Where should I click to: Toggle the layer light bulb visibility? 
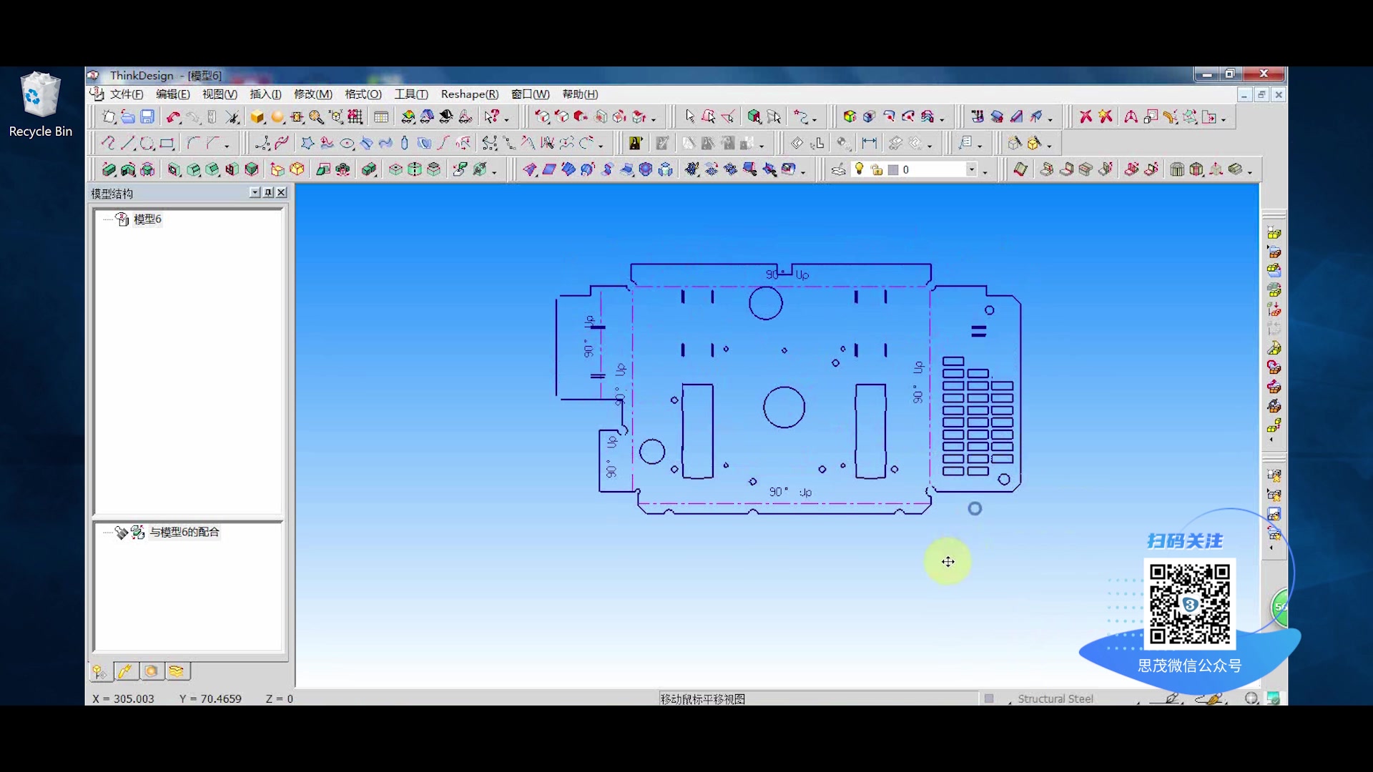[x=859, y=169]
